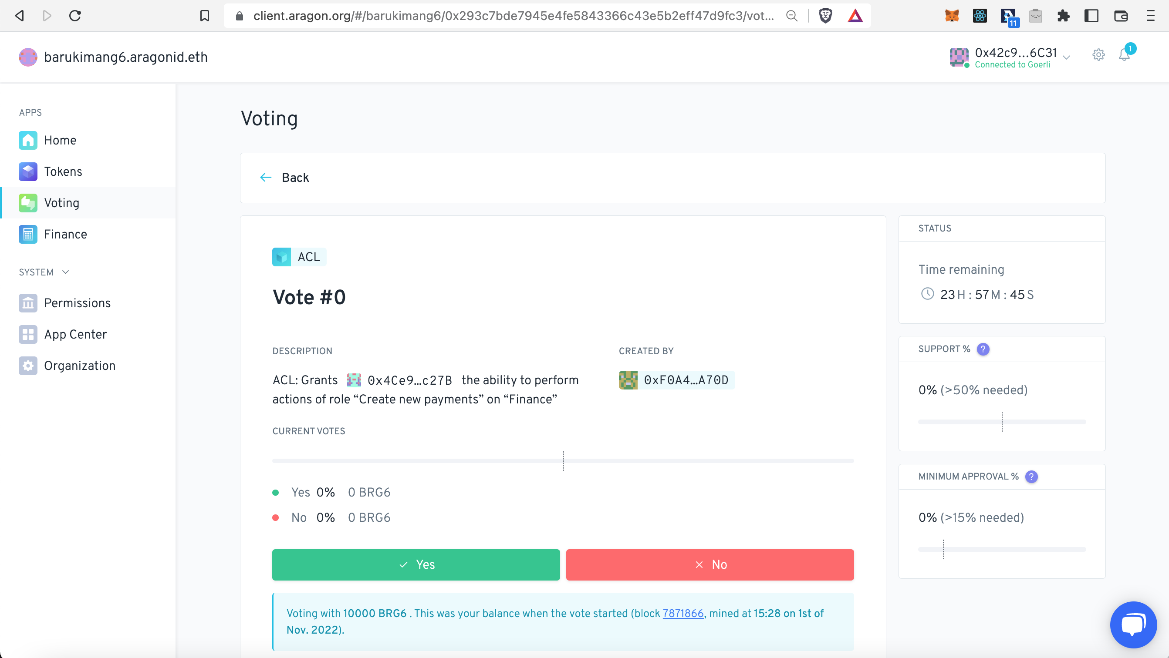The height and width of the screenshot is (658, 1169).
Task: Open the chat support bubble
Action: 1133,625
